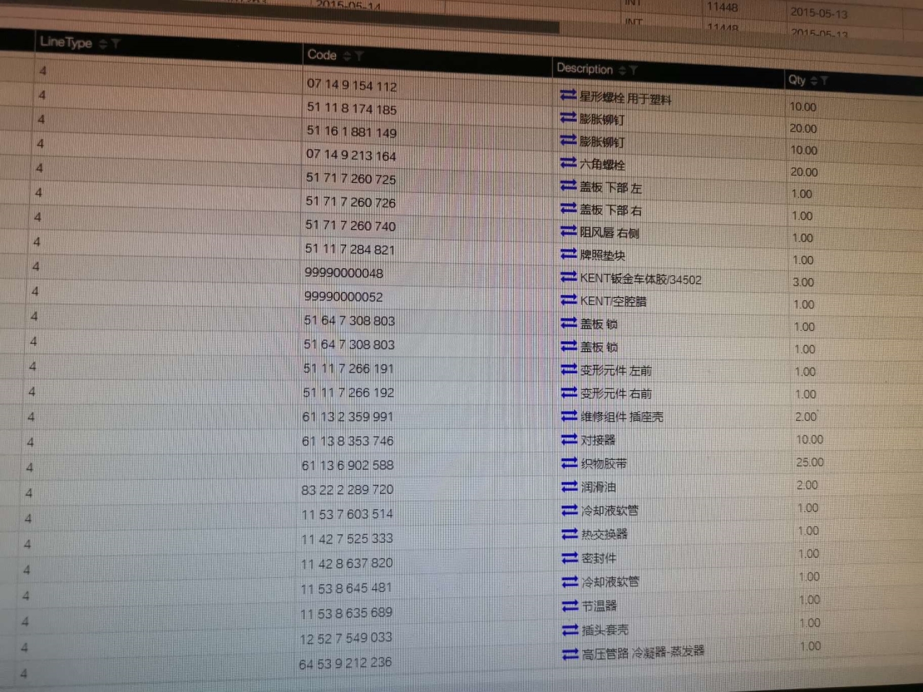
Task: Select code cell 51 11 7 284 821
Action: (350, 249)
